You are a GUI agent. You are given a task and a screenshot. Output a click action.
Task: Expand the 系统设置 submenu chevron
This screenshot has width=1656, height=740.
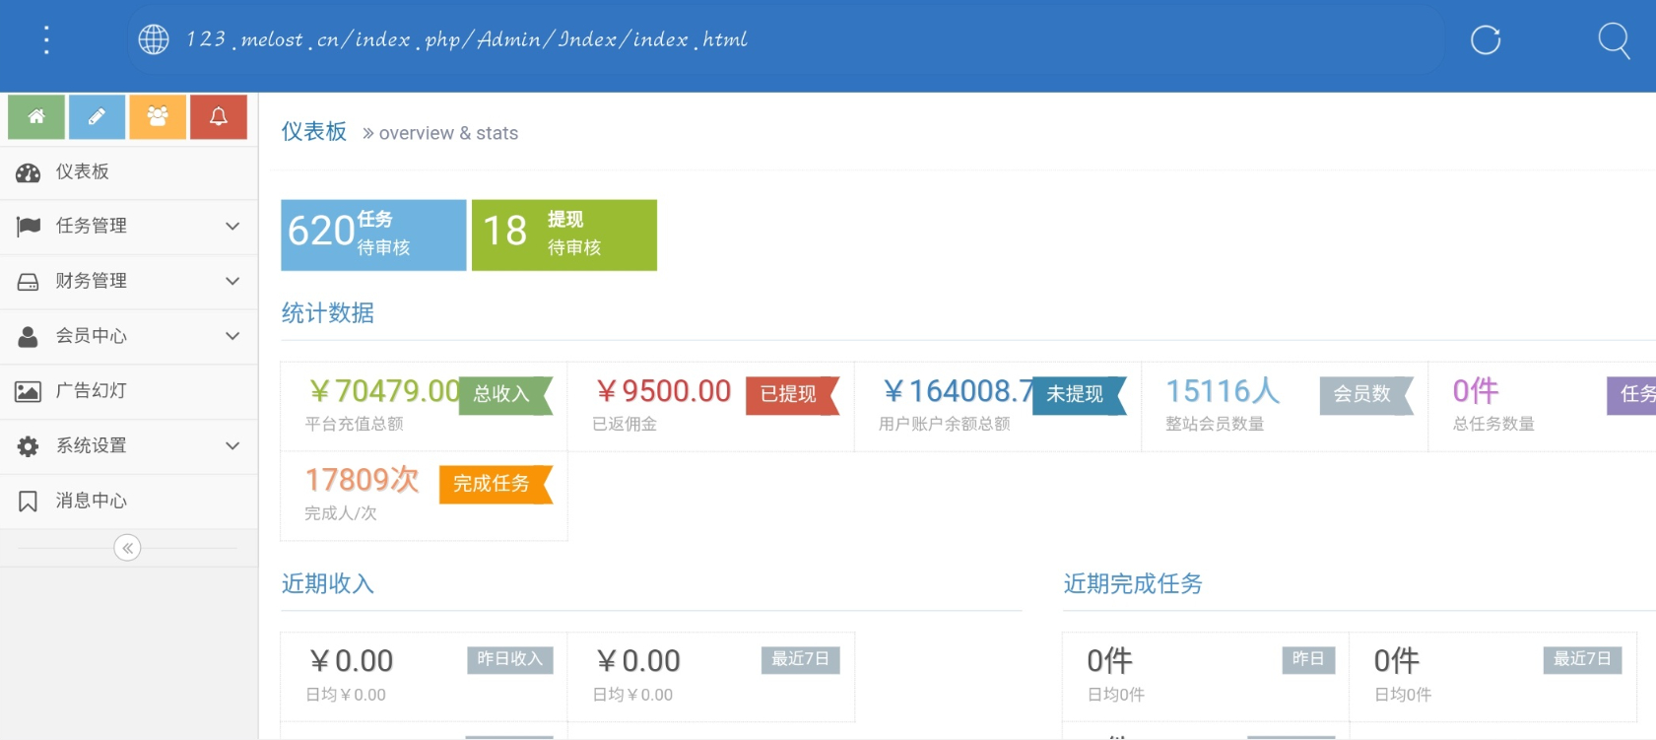[232, 446]
